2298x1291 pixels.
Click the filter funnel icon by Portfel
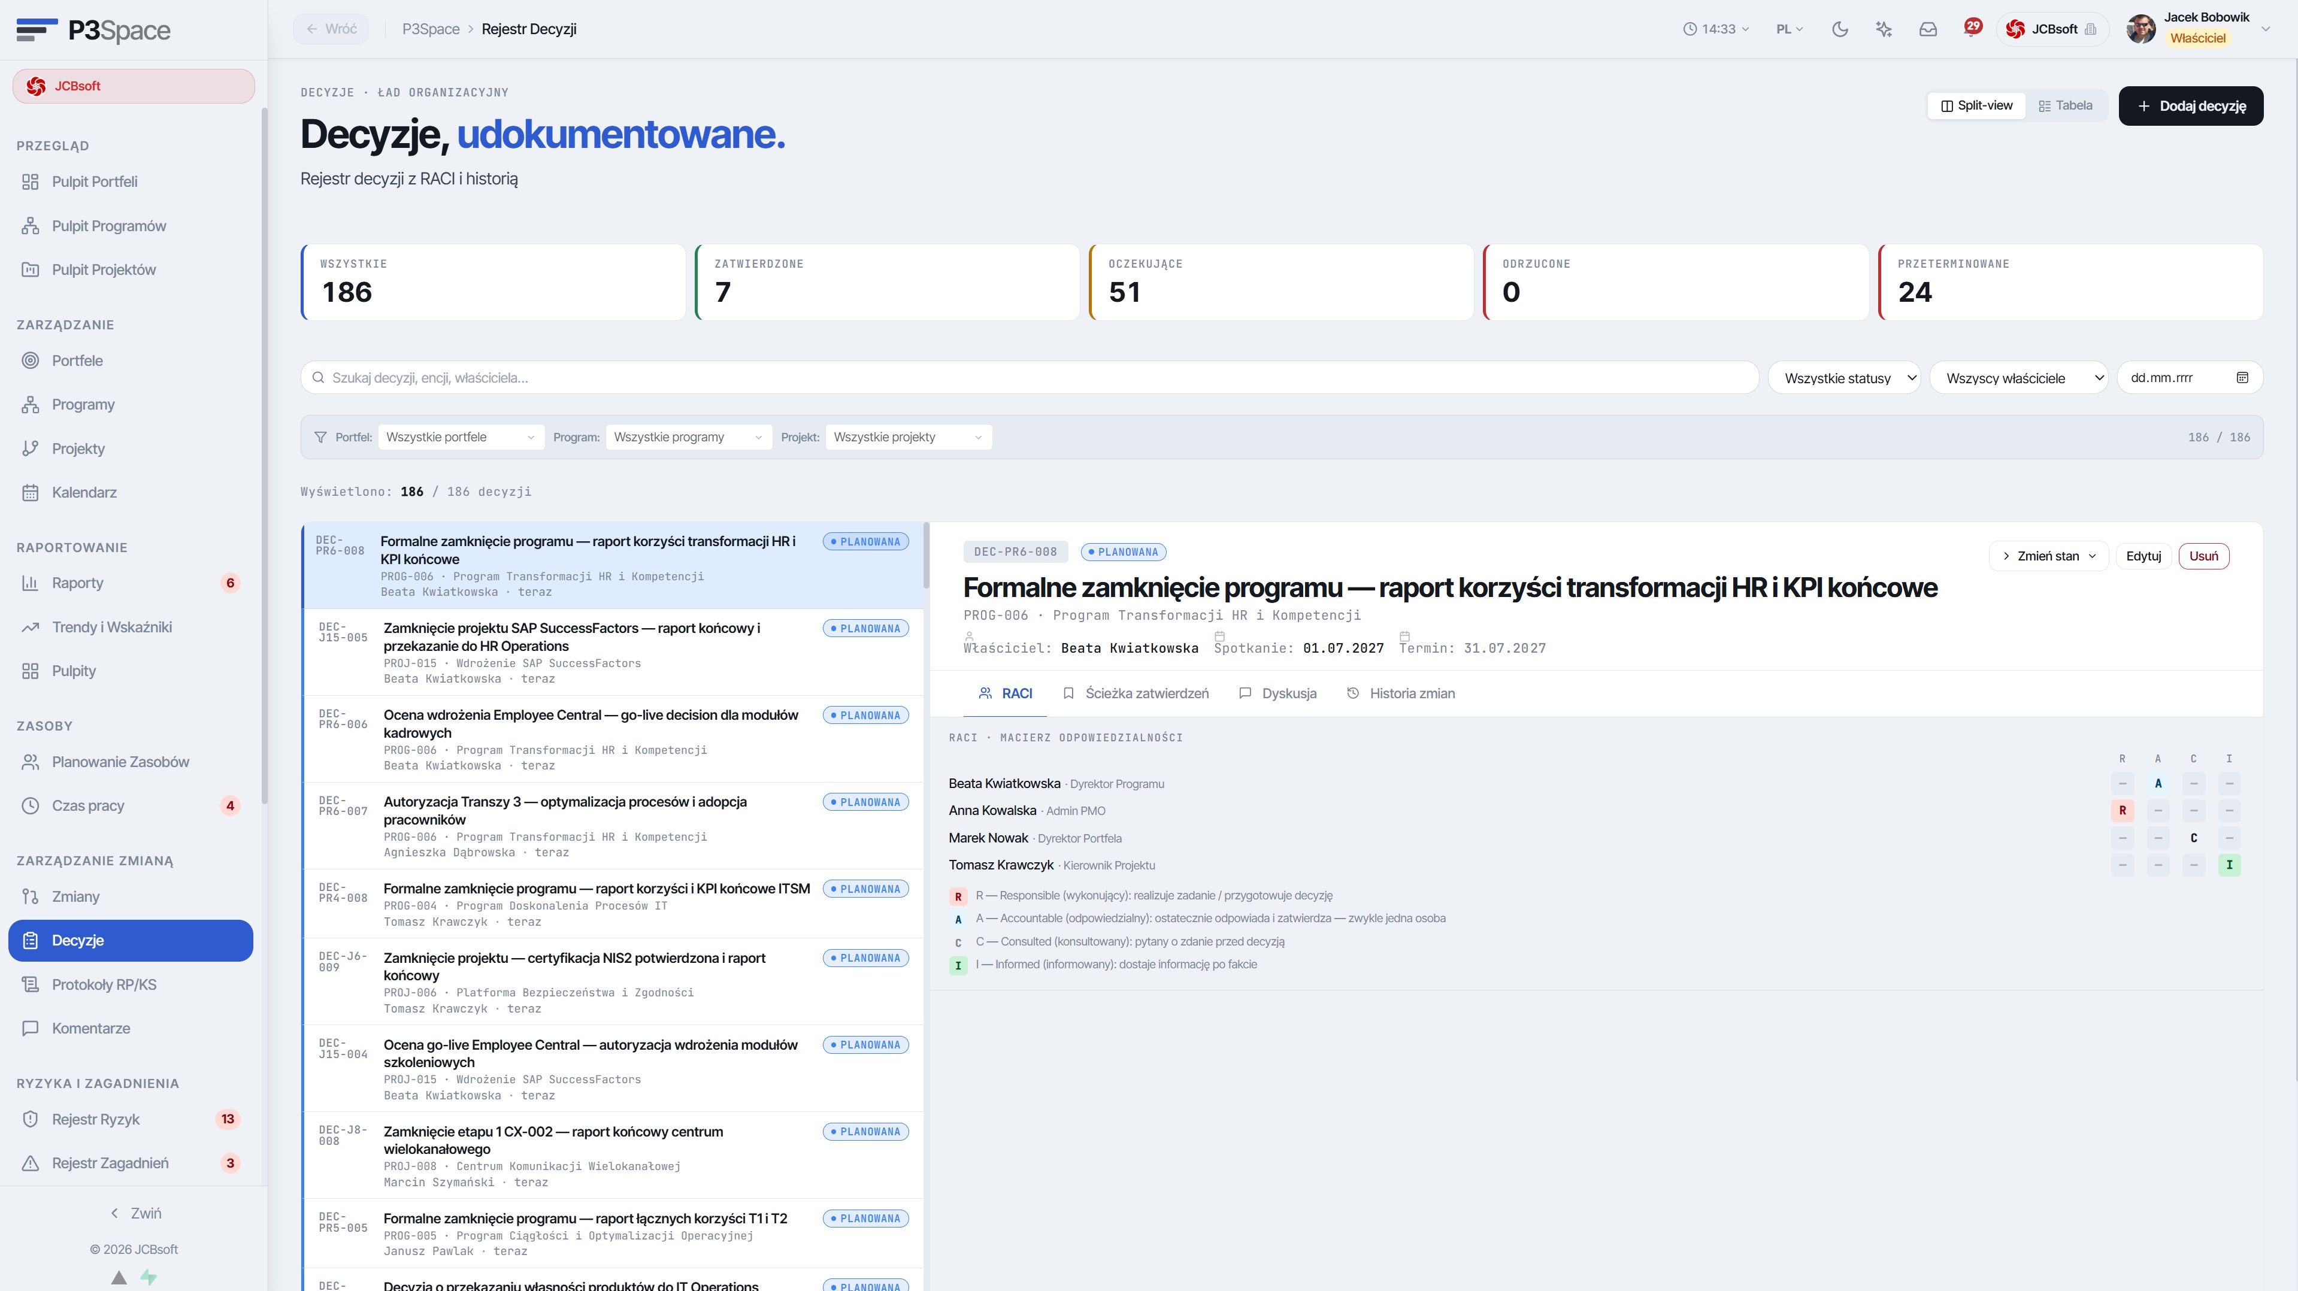(320, 437)
